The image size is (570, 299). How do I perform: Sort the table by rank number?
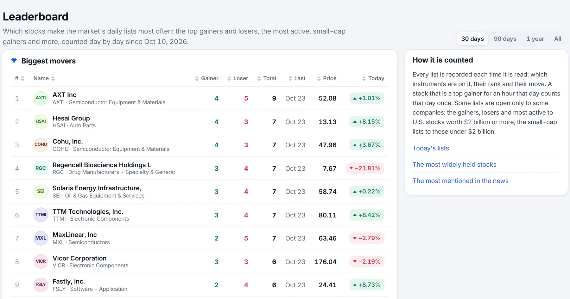(20, 78)
